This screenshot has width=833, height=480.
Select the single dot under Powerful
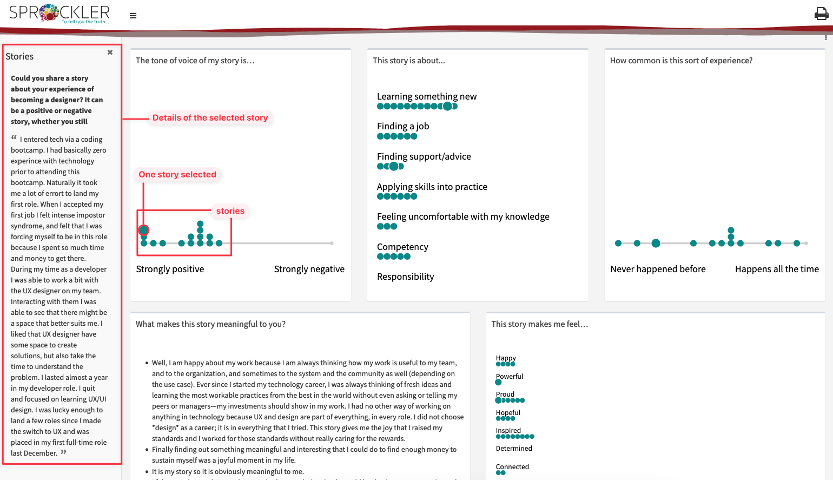(498, 382)
